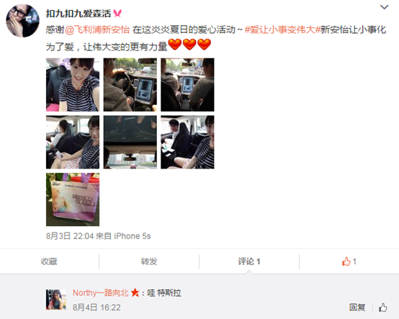Open the 转发 repost tab
The height and width of the screenshot is (319, 399).
(149, 261)
